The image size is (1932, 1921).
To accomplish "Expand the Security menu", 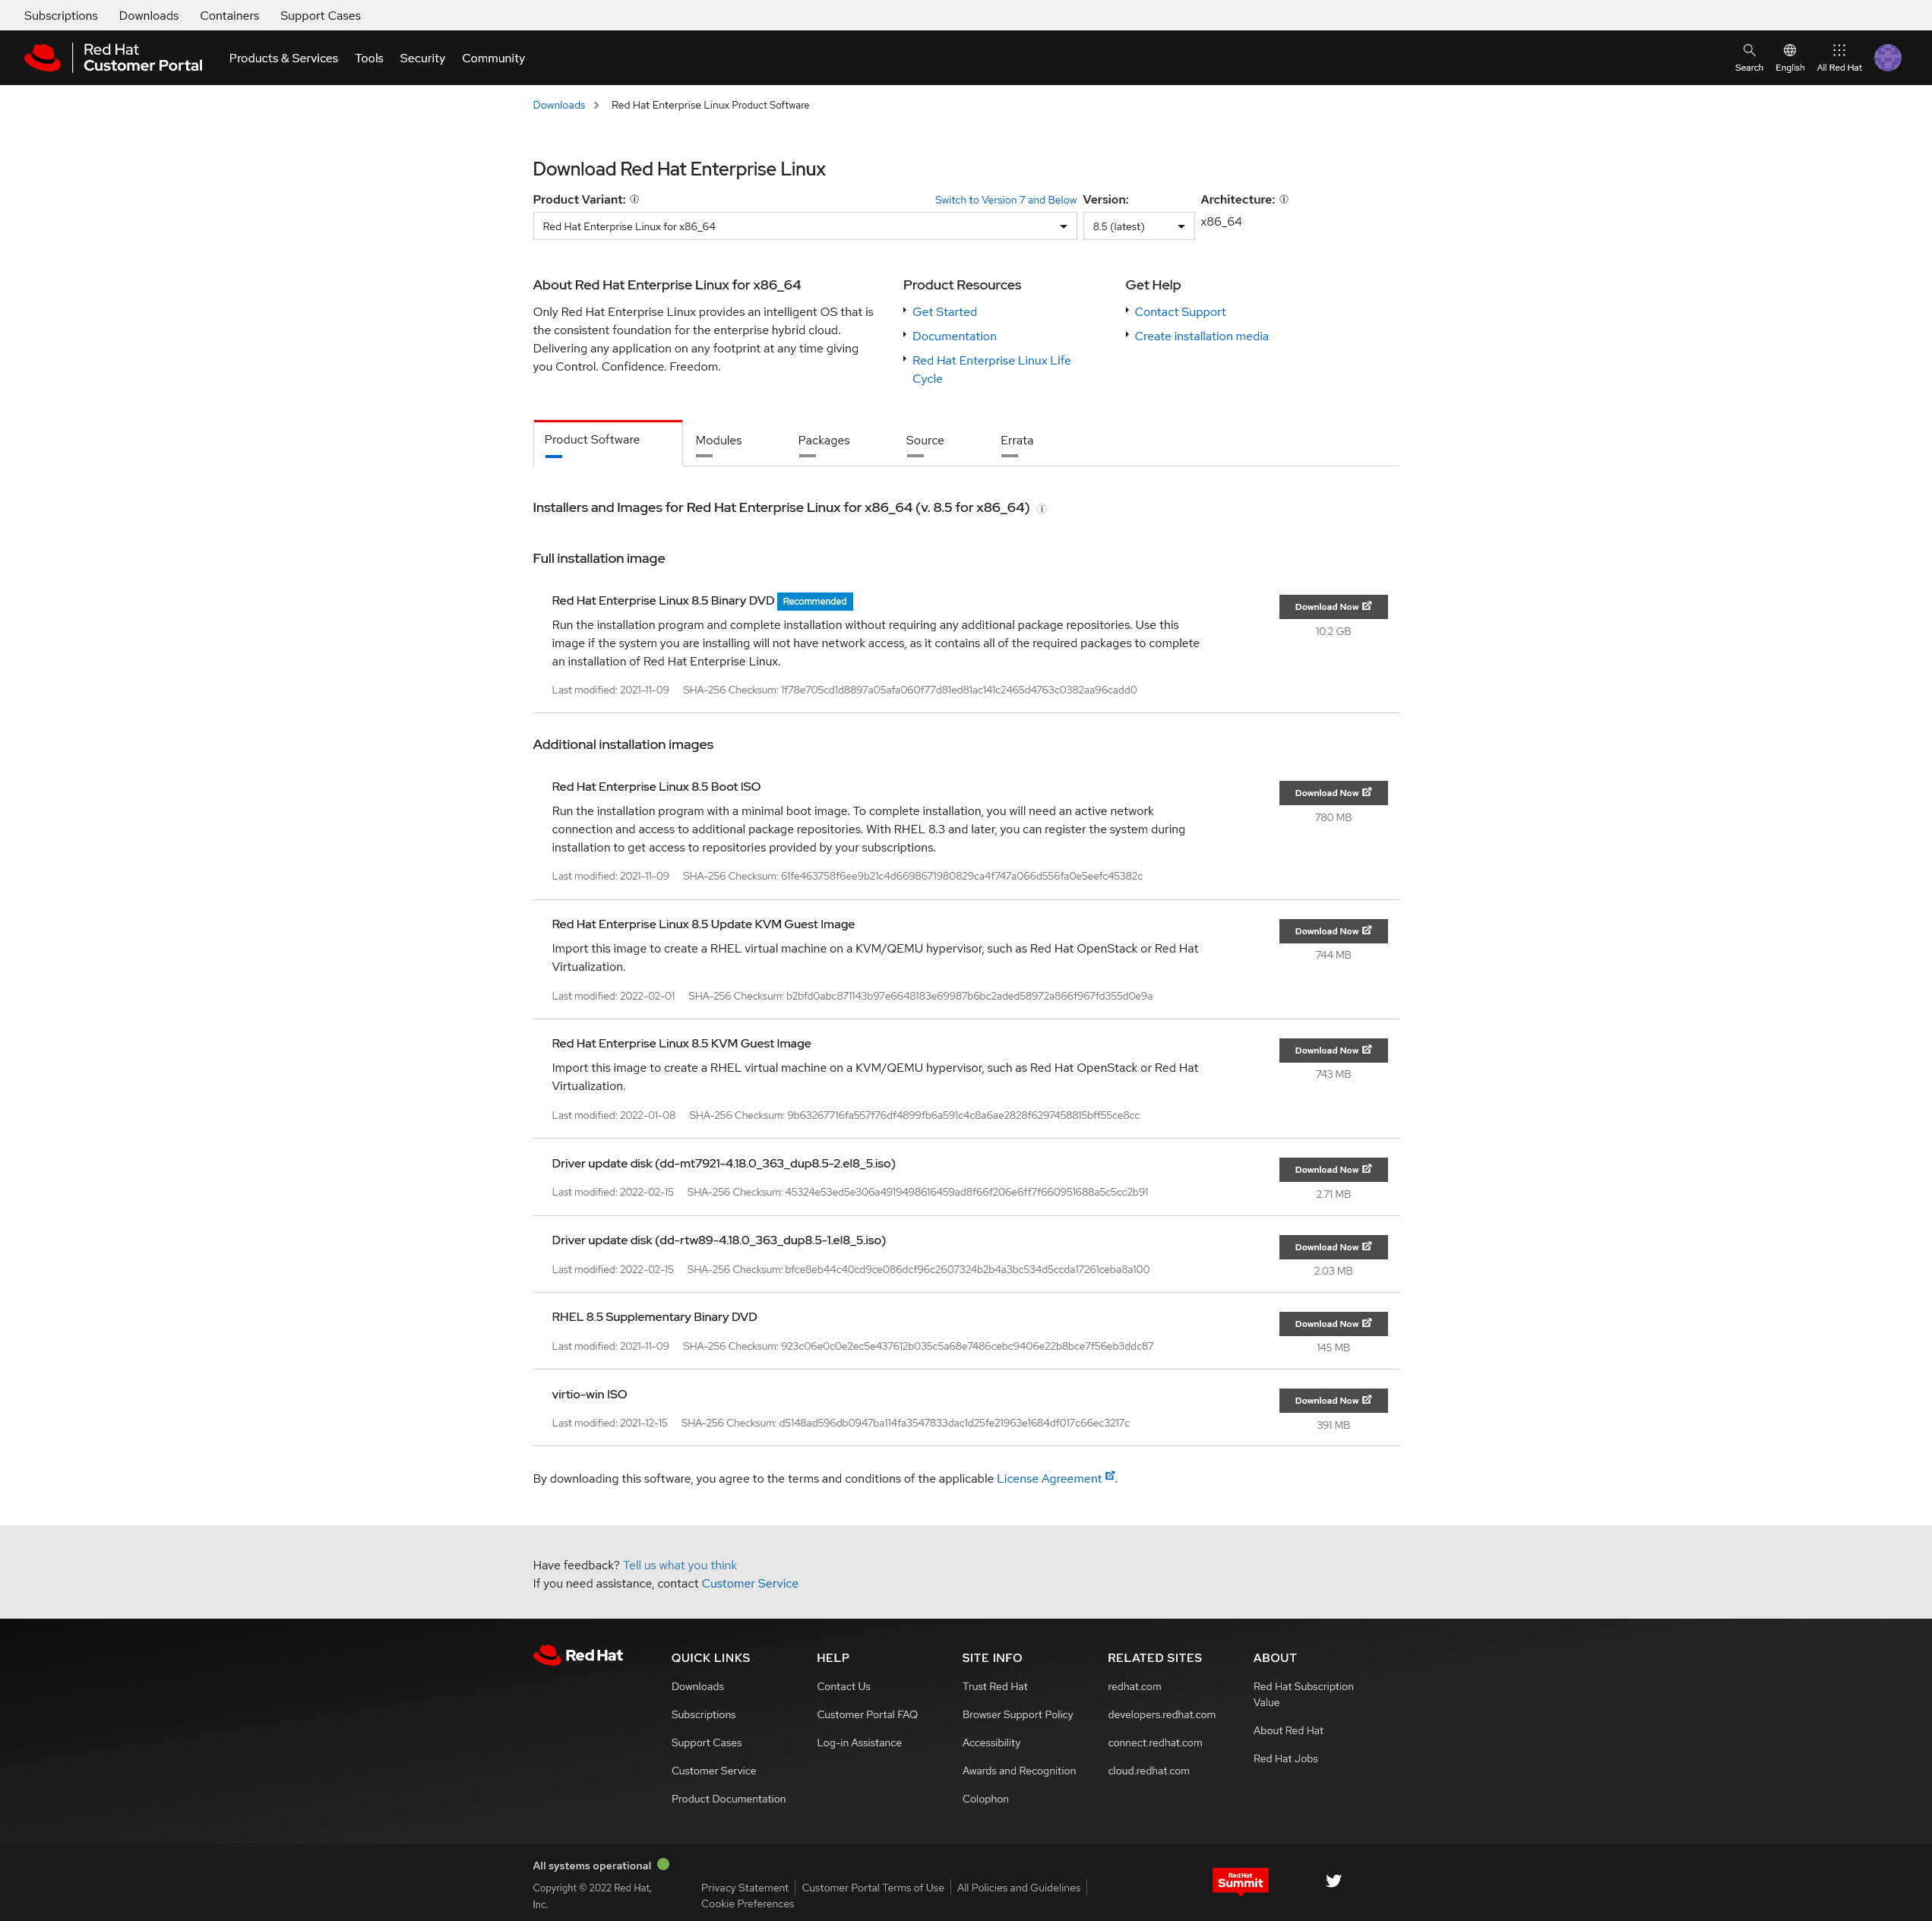I will [x=422, y=58].
